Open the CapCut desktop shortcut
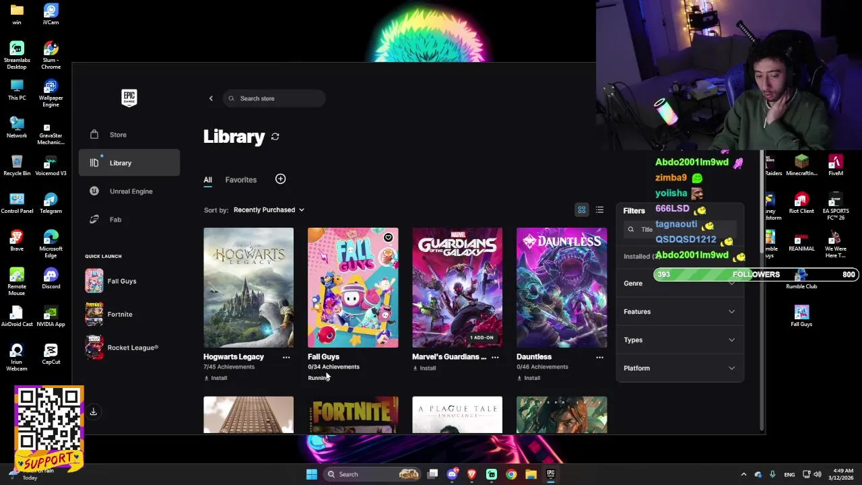 tap(51, 354)
